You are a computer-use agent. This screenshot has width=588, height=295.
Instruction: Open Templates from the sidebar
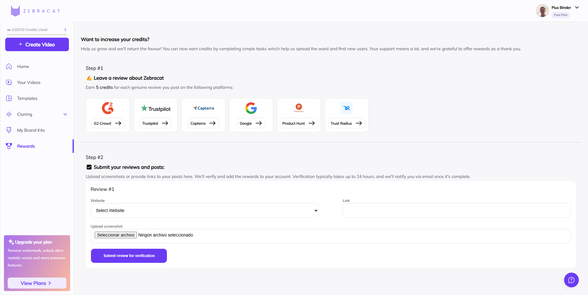[x=27, y=98]
